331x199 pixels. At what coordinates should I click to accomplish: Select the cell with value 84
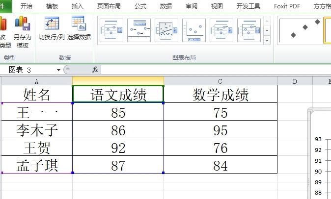click(x=221, y=165)
